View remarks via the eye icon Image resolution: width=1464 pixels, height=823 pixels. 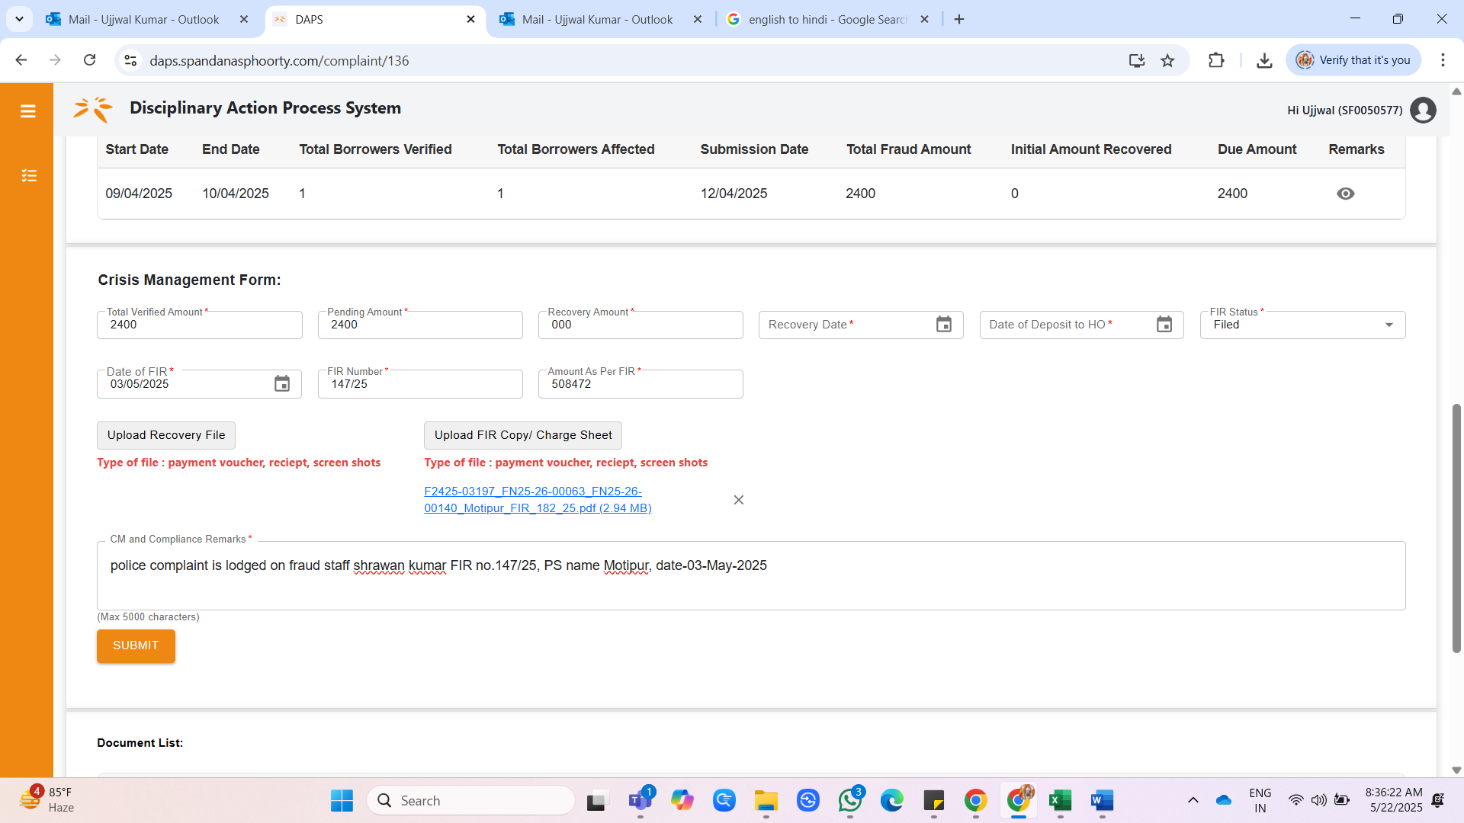[x=1346, y=194]
